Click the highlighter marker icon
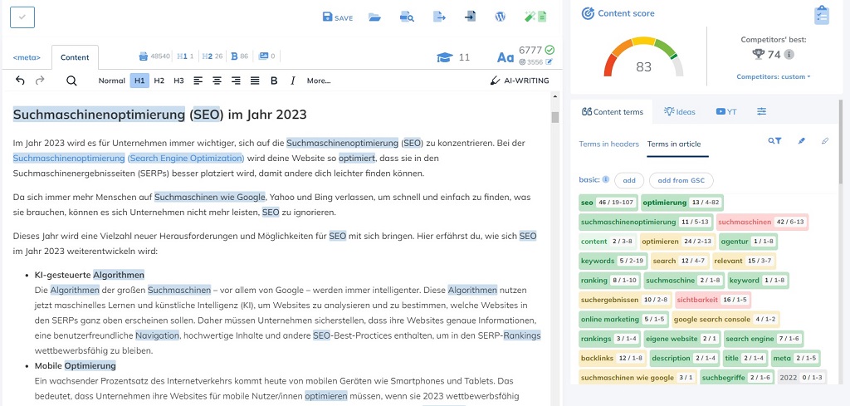 coord(802,141)
